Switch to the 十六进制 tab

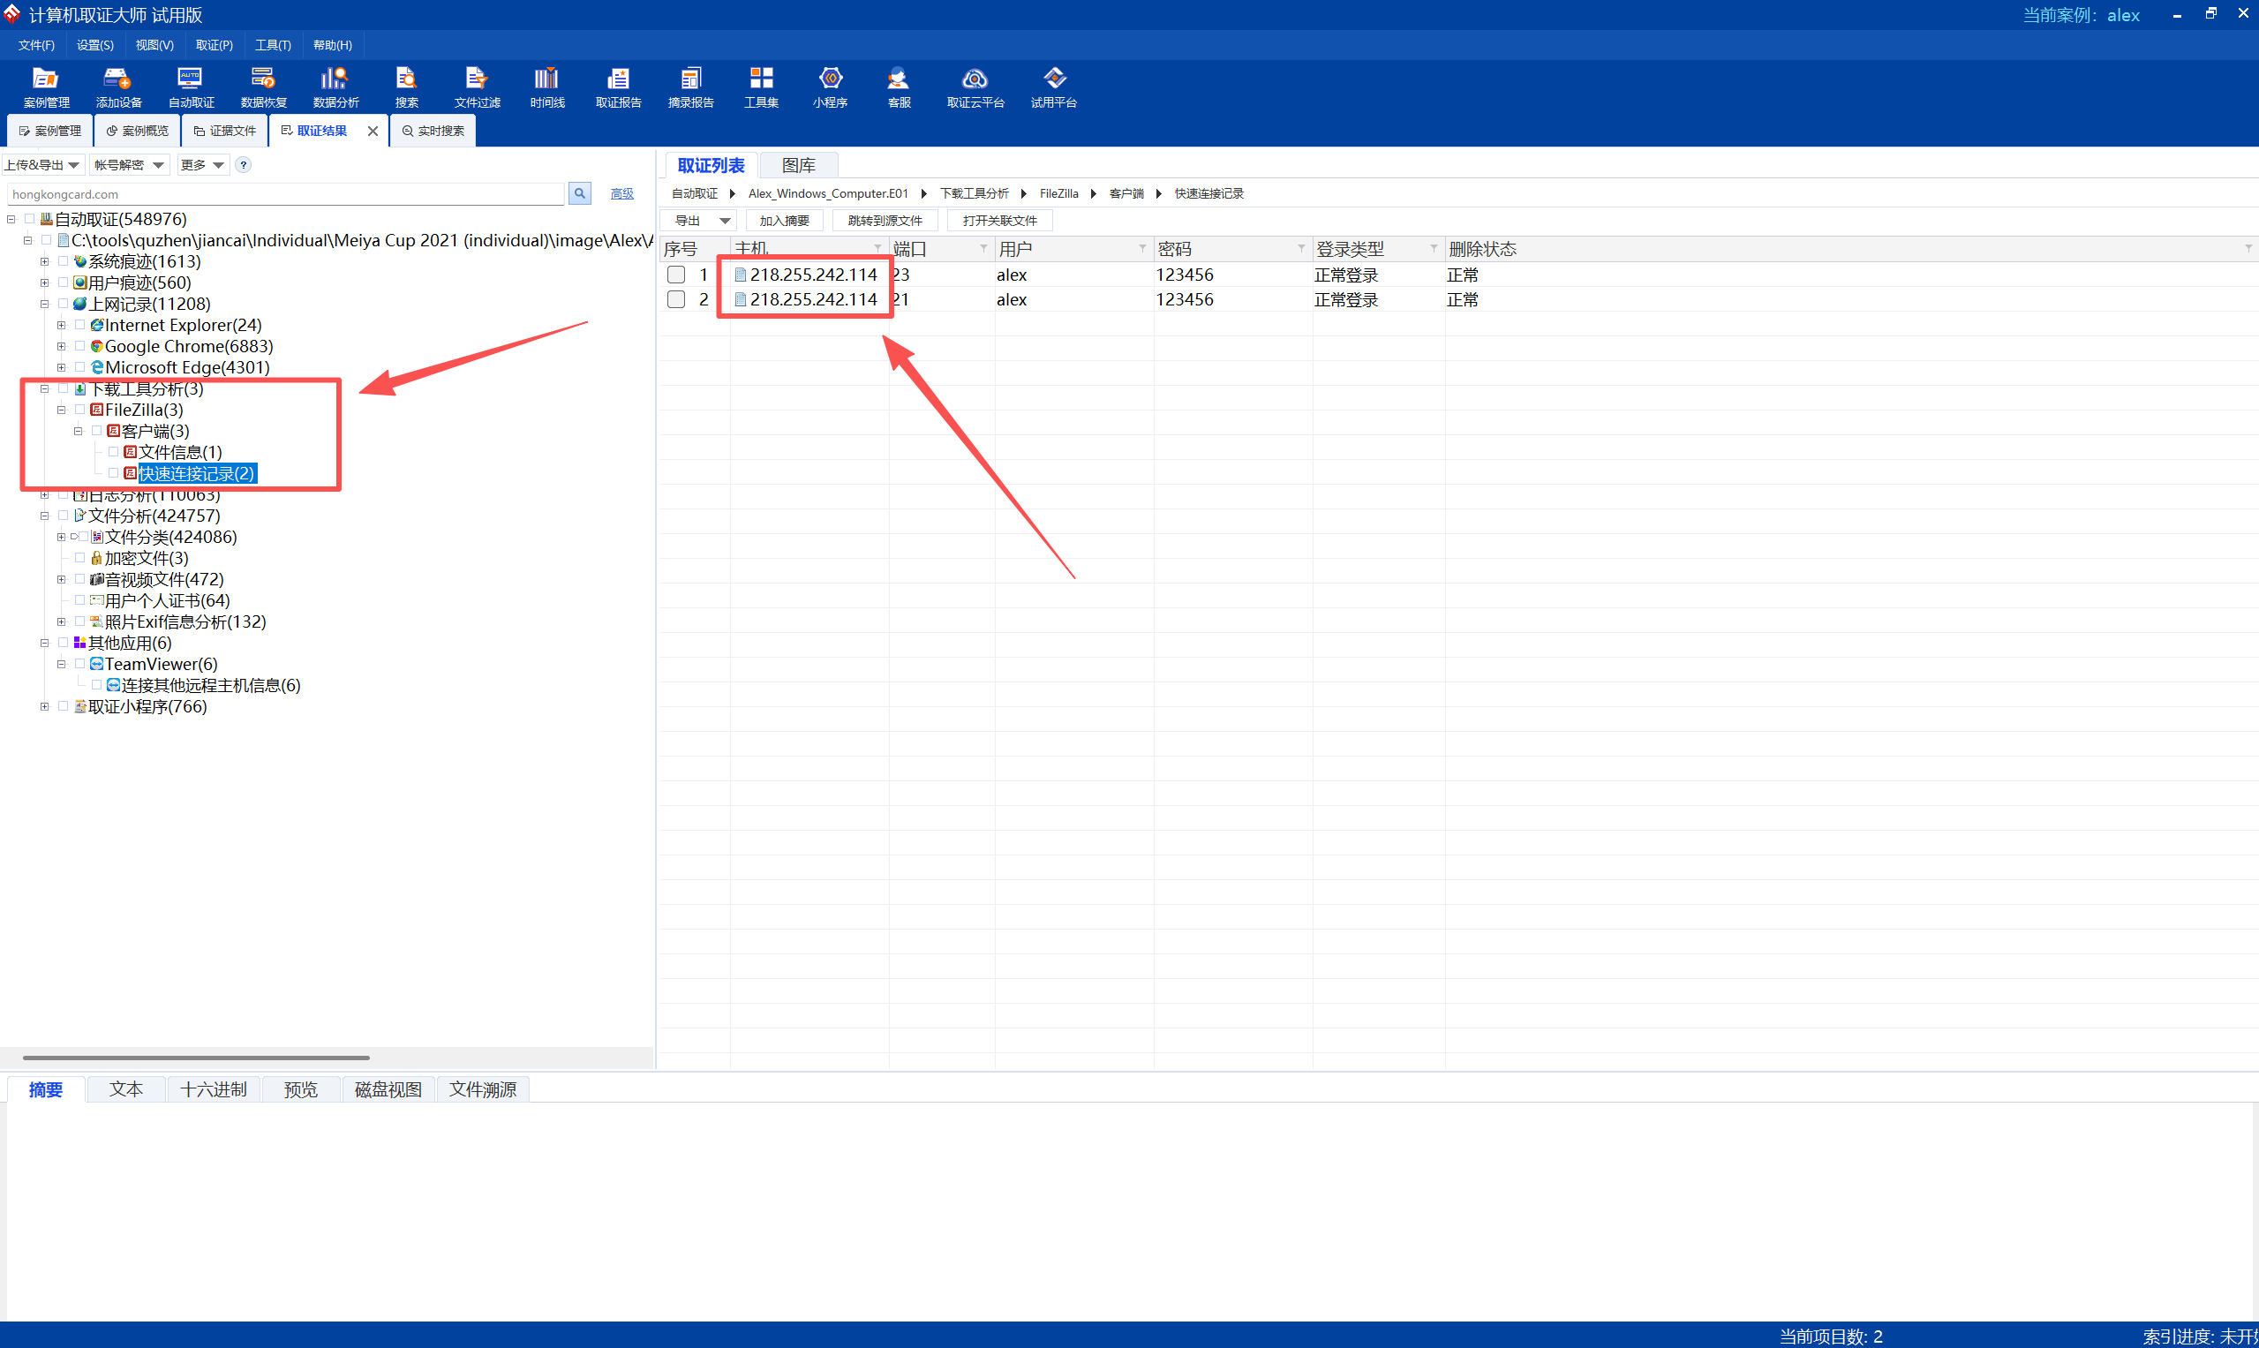point(213,1089)
